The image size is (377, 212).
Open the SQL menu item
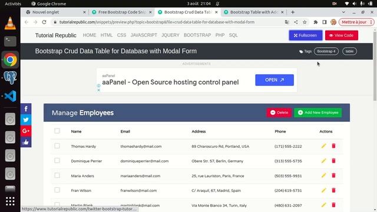[x=233, y=35]
